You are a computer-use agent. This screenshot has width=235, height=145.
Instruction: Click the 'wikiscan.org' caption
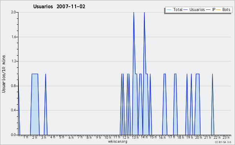pyautogui.click(x=117, y=141)
